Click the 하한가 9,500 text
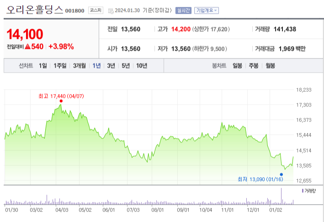 tap(209, 49)
